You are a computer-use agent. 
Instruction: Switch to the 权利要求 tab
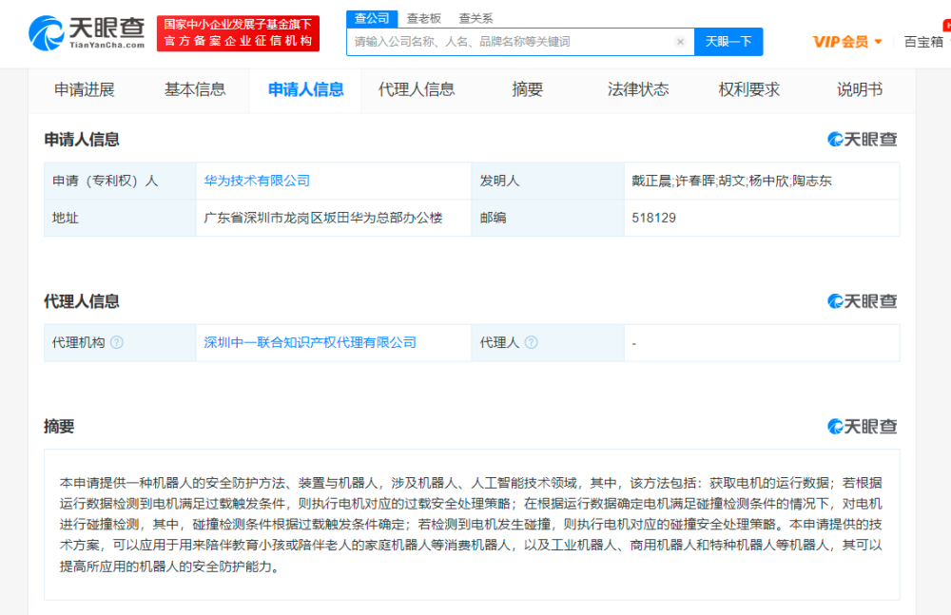(749, 90)
